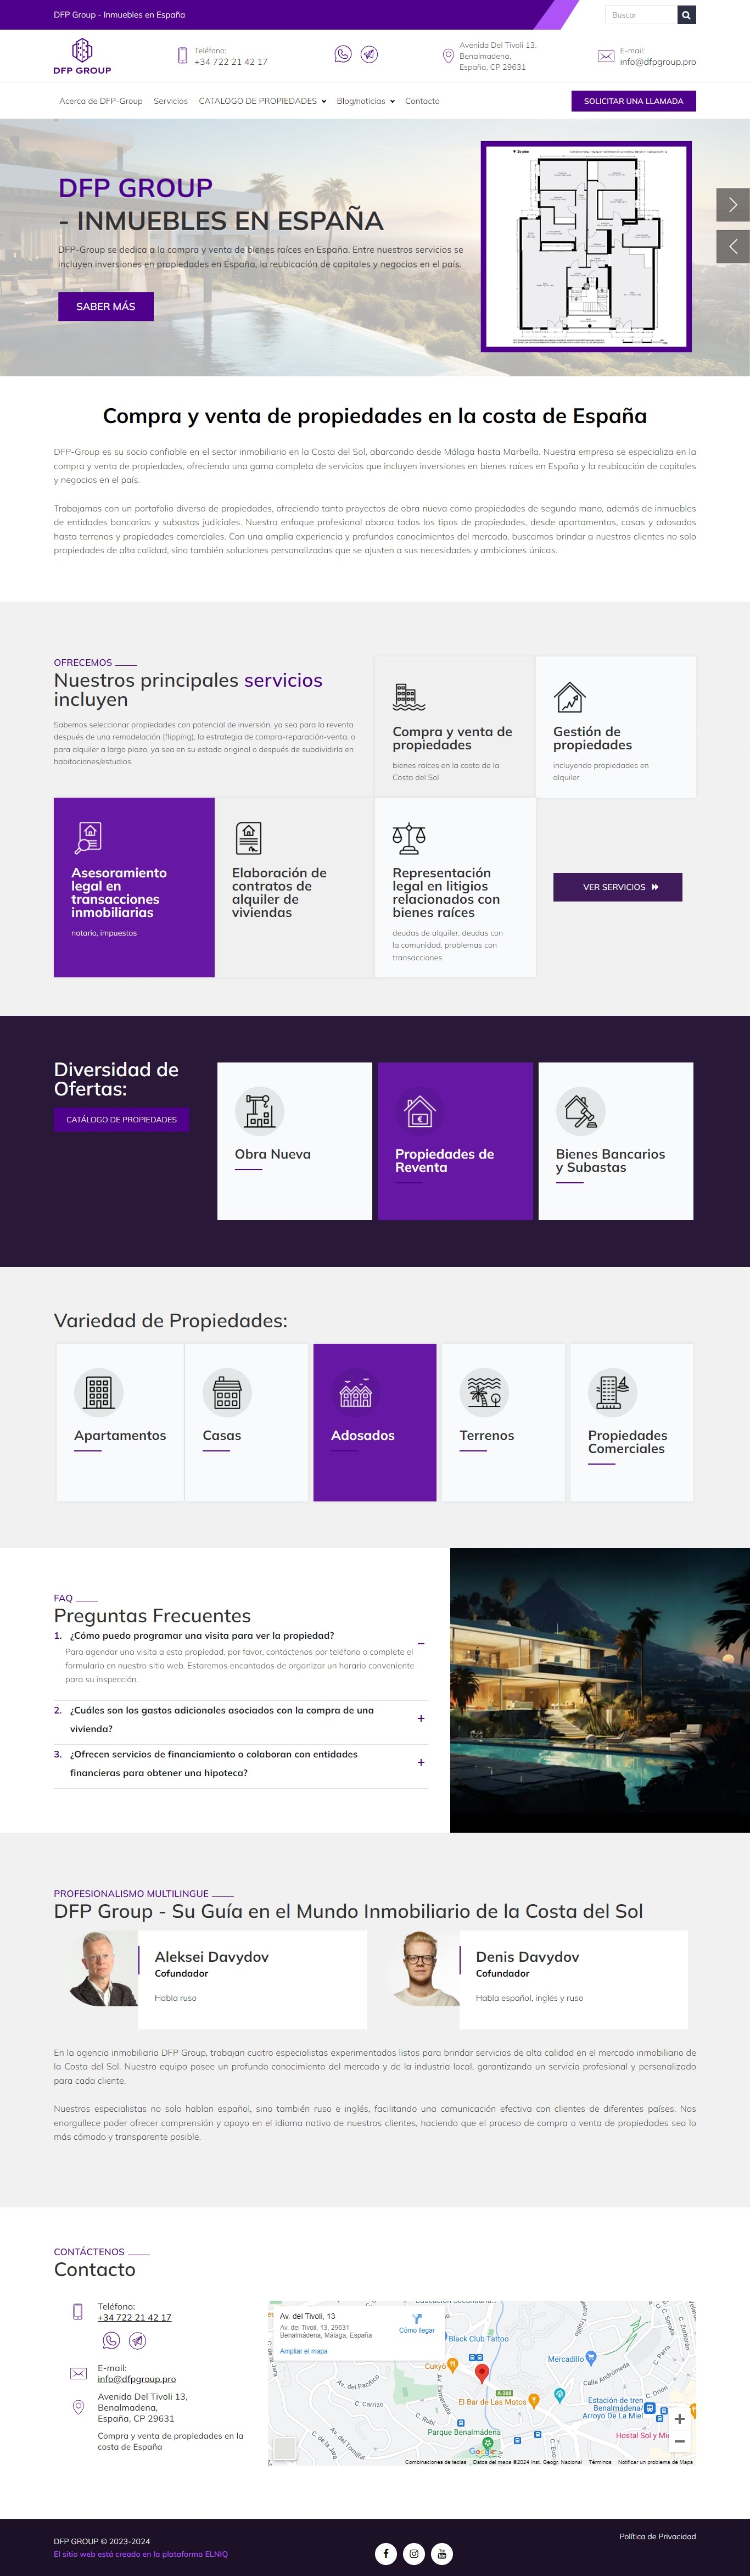Open the Contacto menu item
The height and width of the screenshot is (2576, 750).
click(x=422, y=101)
